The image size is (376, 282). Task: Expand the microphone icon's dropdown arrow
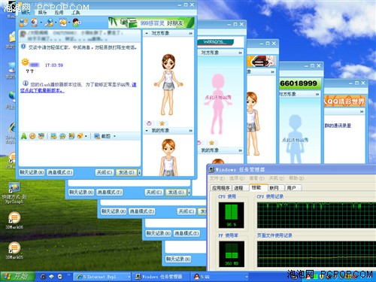56,23
